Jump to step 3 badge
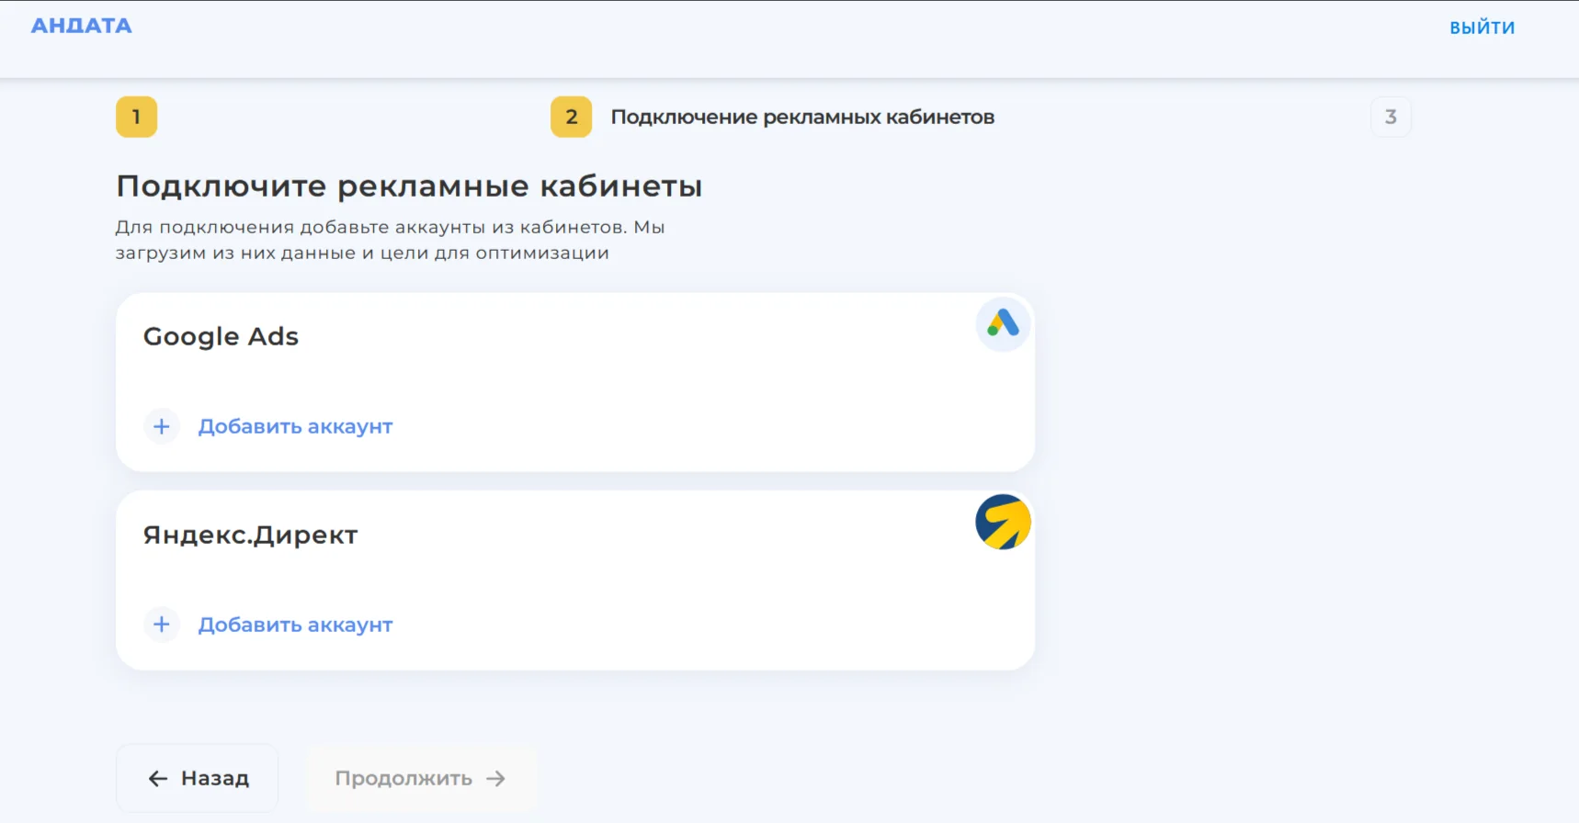This screenshot has width=1579, height=823. pyautogui.click(x=1391, y=117)
